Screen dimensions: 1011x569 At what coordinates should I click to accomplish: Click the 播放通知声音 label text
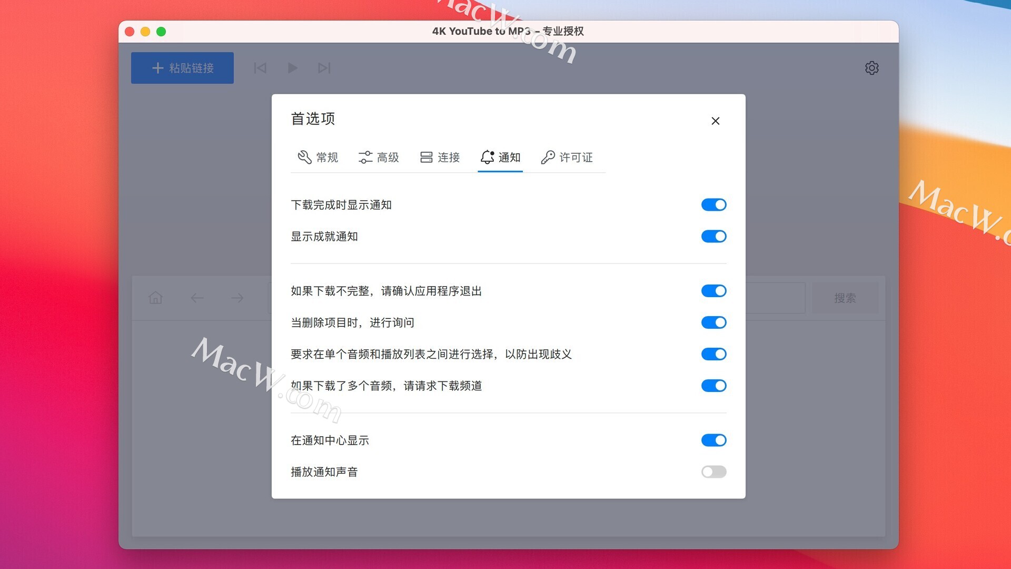[324, 472]
